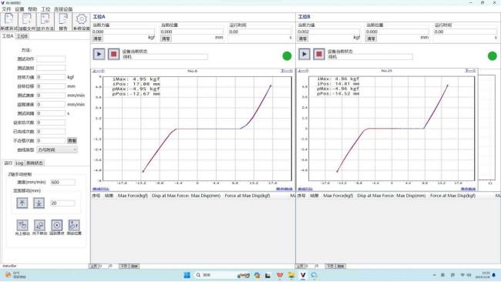501x282 pixels.
Task: Click the return to origin target icon
Action: point(57,226)
